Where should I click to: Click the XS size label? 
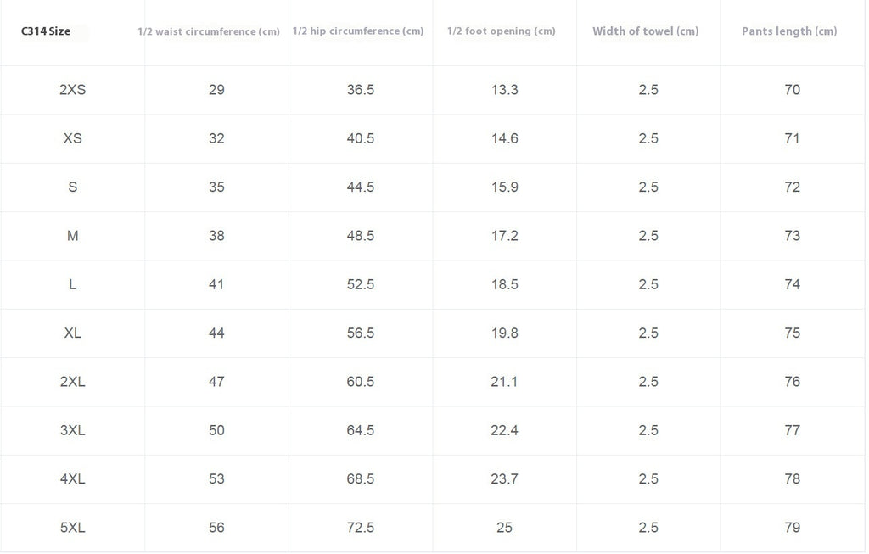pos(73,138)
